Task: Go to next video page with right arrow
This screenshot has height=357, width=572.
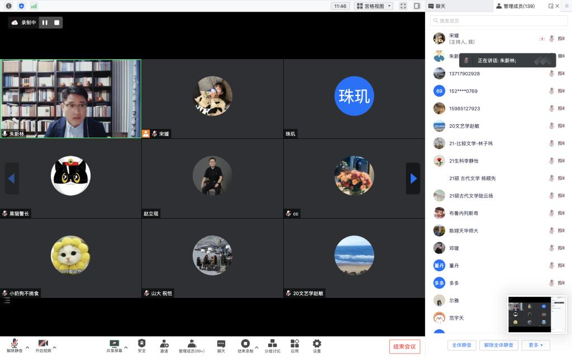Action: coord(413,178)
